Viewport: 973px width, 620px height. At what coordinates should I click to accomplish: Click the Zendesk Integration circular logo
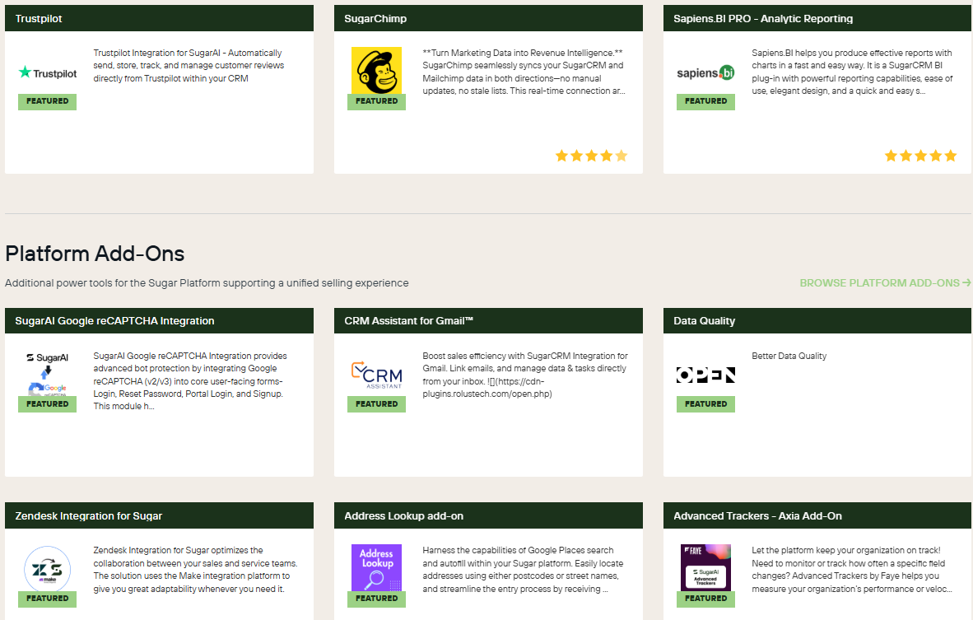[47, 568]
